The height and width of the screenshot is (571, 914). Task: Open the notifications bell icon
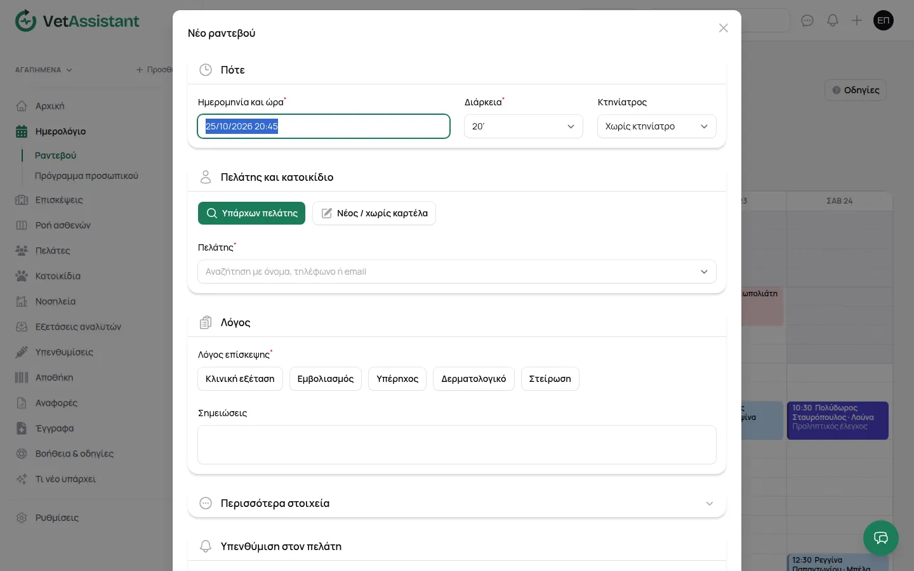[833, 20]
